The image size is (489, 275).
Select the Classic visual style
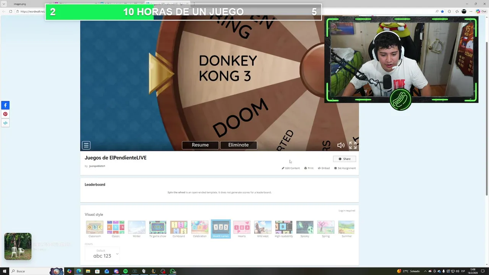point(116,229)
